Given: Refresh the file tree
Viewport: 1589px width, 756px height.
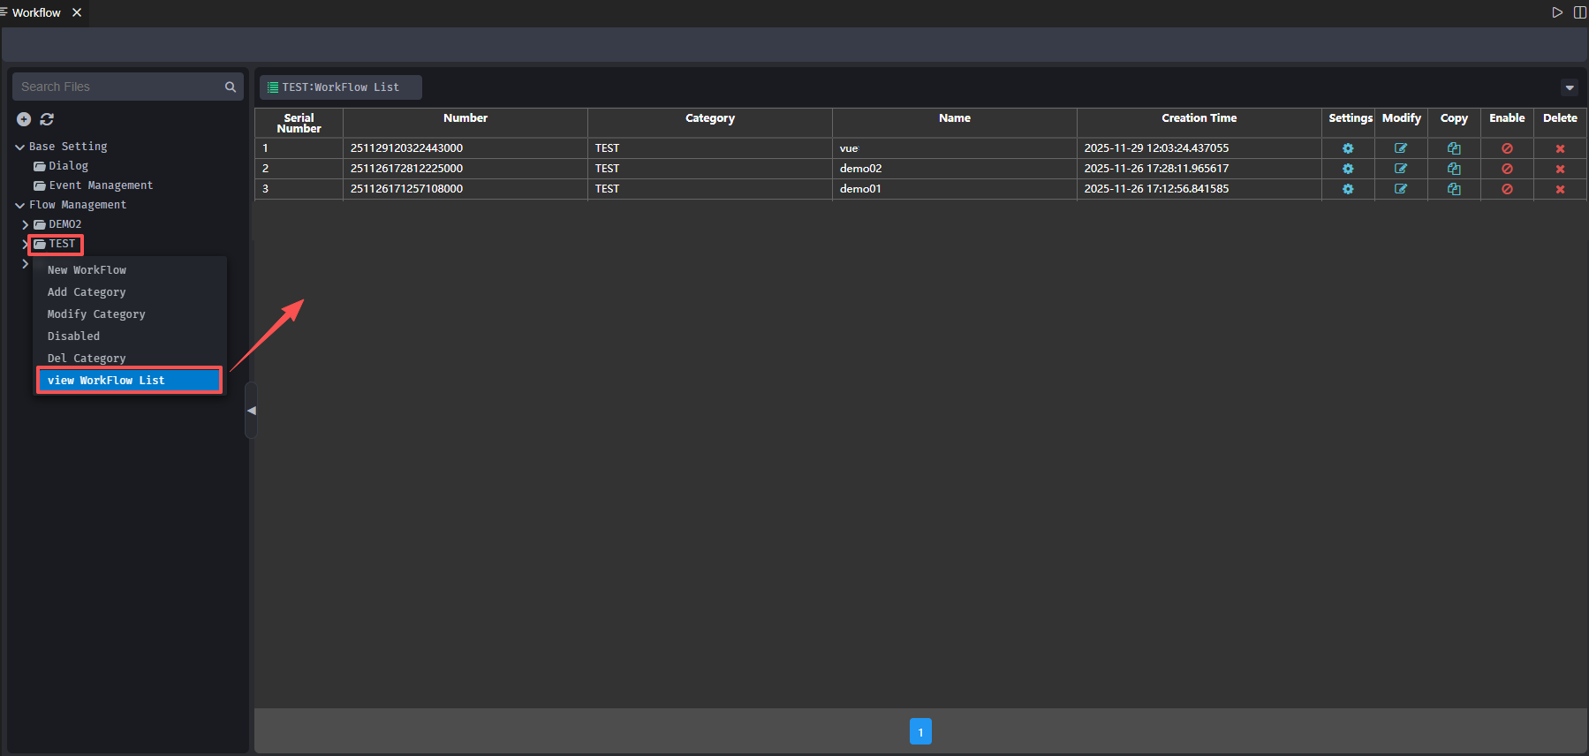Looking at the screenshot, I should (47, 119).
